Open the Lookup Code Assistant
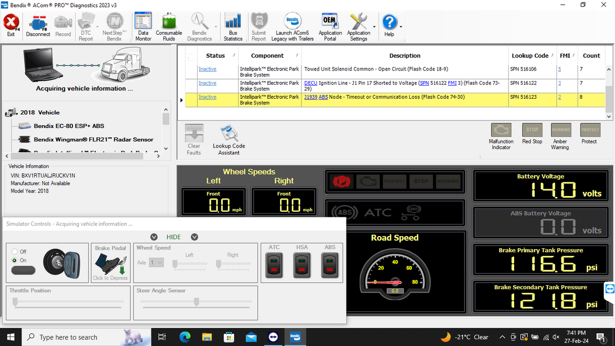This screenshot has width=615, height=346. pos(229,137)
